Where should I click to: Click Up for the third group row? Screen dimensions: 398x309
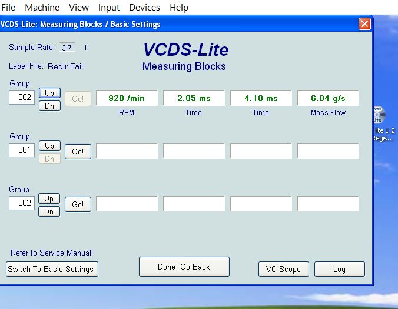[49, 199]
